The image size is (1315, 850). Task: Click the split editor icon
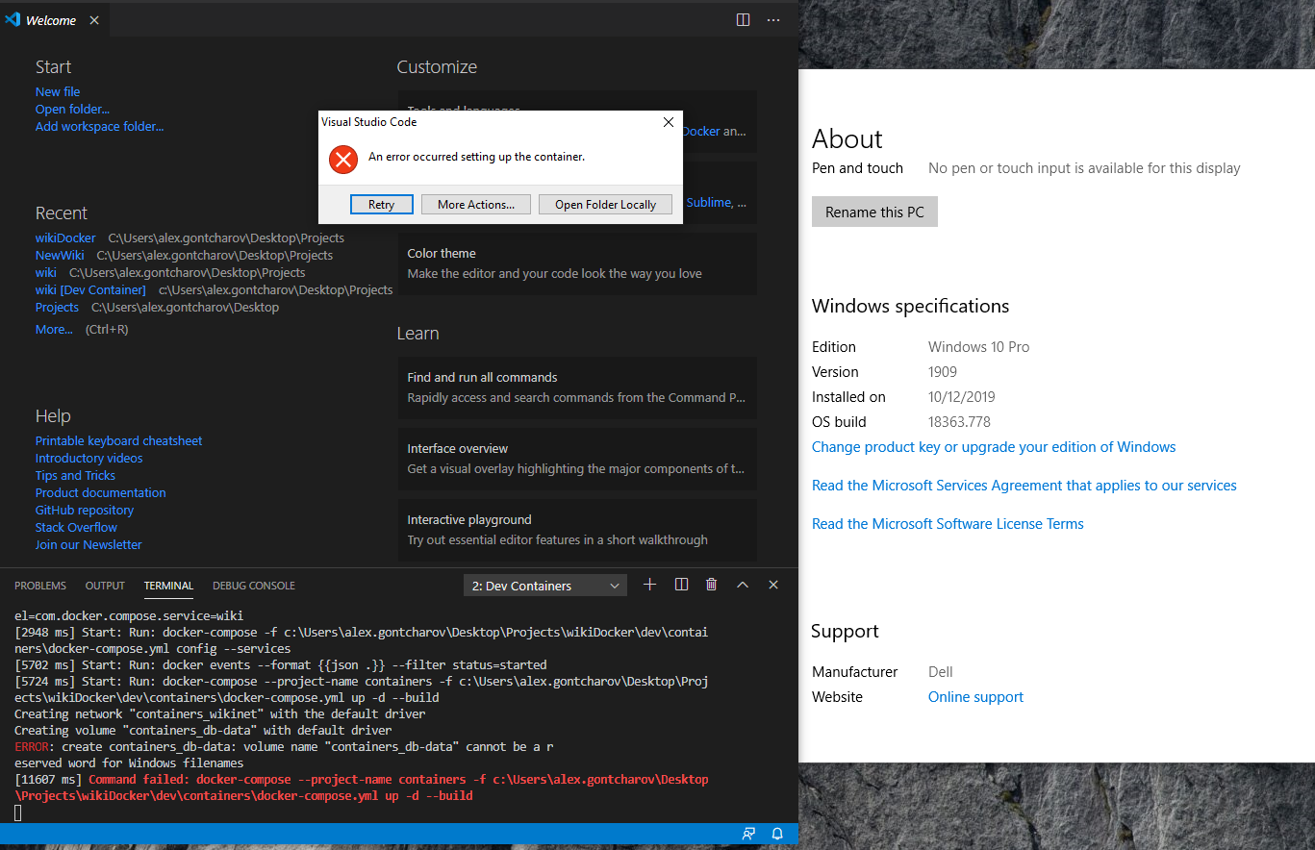point(743,19)
